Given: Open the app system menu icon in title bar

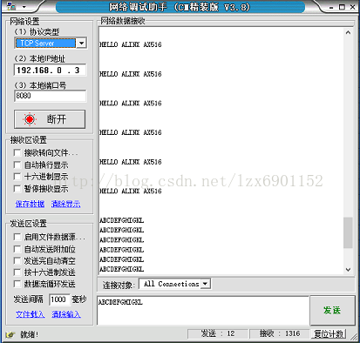Looking at the screenshot, I should [x=11, y=6].
